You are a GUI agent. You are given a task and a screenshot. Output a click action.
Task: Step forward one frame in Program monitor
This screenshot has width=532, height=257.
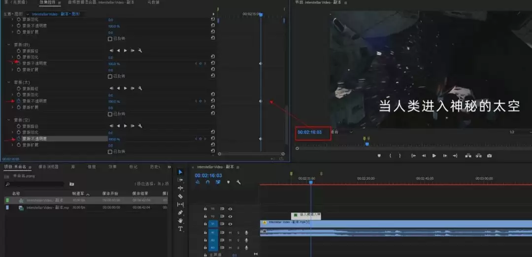tap(445, 156)
